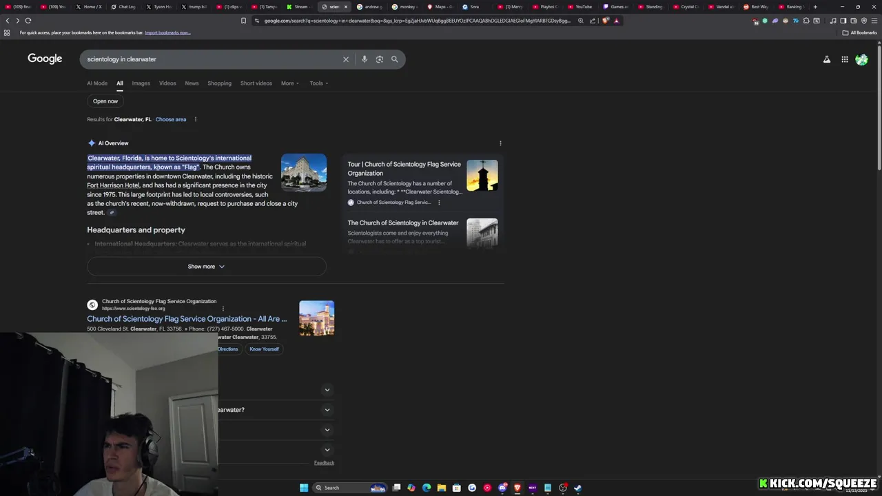Expand the third People also ask chevron
The image size is (882, 496).
[327, 430]
